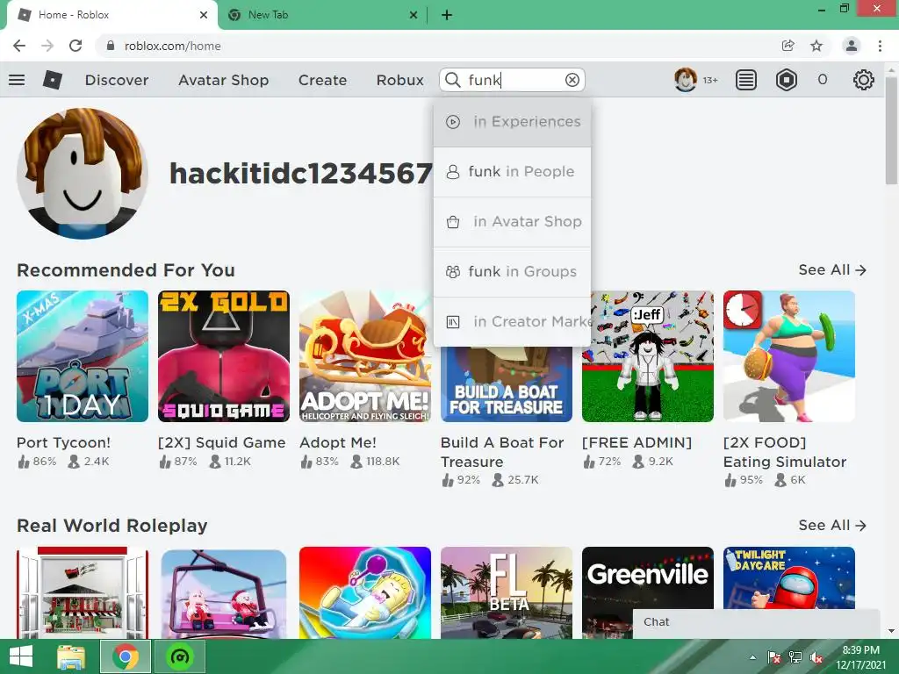Open FL Beta game thumbnail

tap(507, 592)
